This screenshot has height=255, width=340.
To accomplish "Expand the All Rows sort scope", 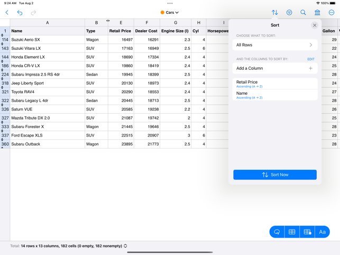I will coord(274,45).
